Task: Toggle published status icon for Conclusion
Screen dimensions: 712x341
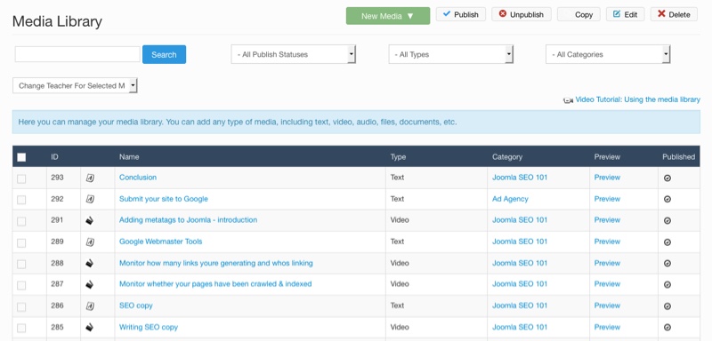Action: (667, 178)
